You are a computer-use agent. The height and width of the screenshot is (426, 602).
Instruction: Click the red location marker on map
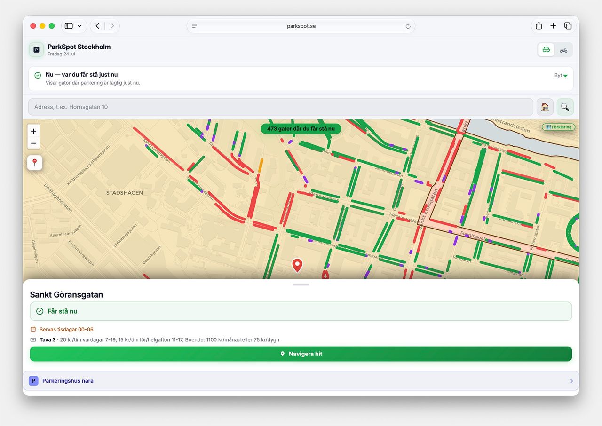(297, 265)
